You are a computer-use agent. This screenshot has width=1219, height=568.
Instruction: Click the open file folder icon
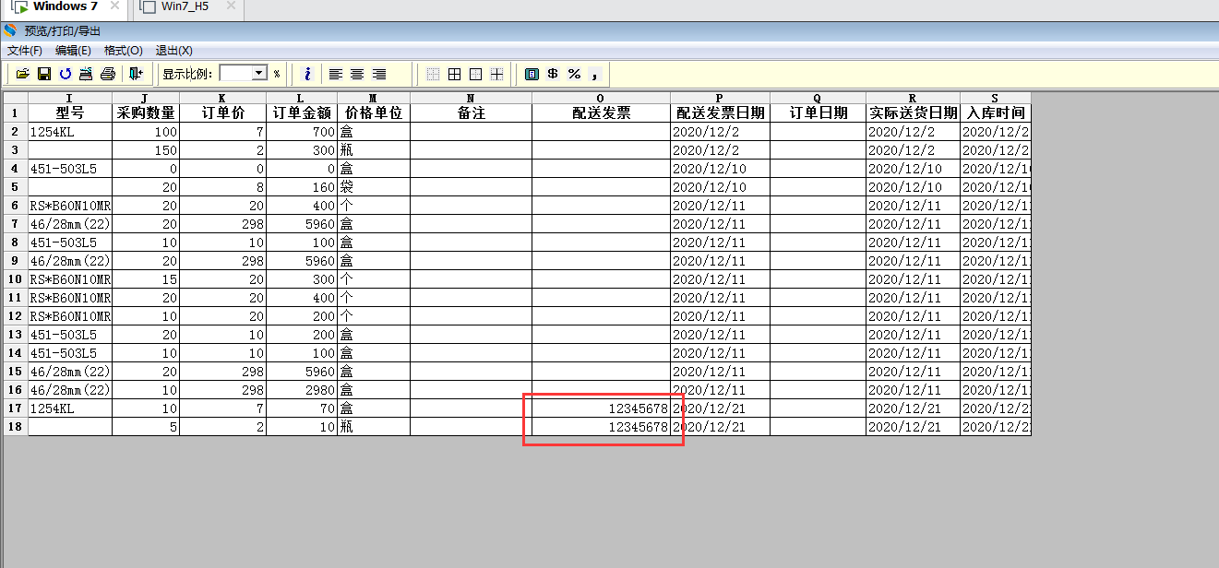pyautogui.click(x=23, y=74)
